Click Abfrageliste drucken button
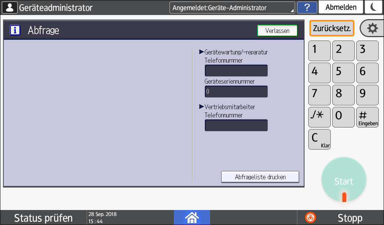384x225 pixels. [x=260, y=177]
